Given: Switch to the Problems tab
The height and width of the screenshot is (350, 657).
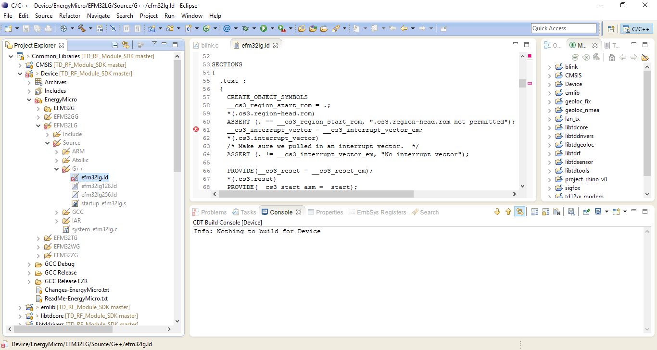Looking at the screenshot, I should [209, 212].
